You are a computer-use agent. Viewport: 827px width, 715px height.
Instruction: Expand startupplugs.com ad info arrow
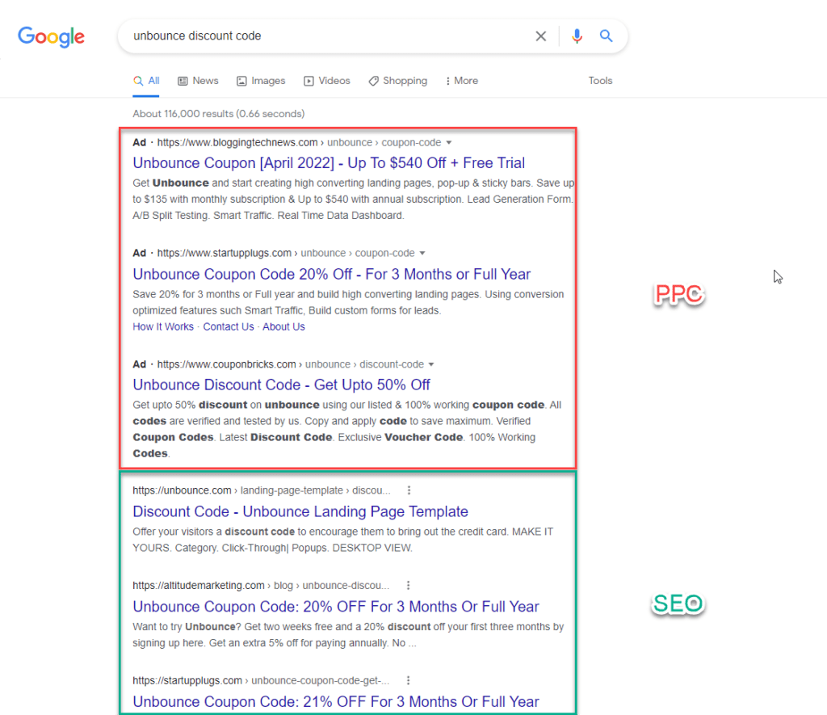click(x=422, y=254)
